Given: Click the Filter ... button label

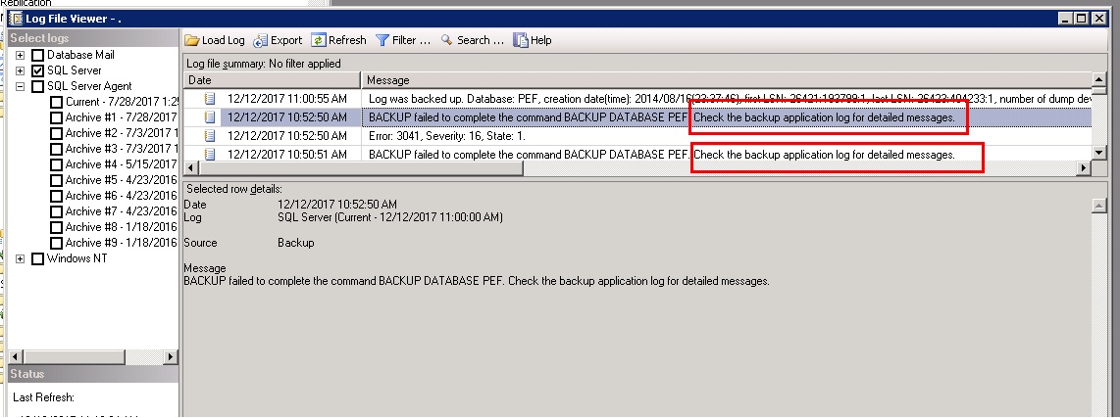Looking at the screenshot, I should tap(412, 41).
